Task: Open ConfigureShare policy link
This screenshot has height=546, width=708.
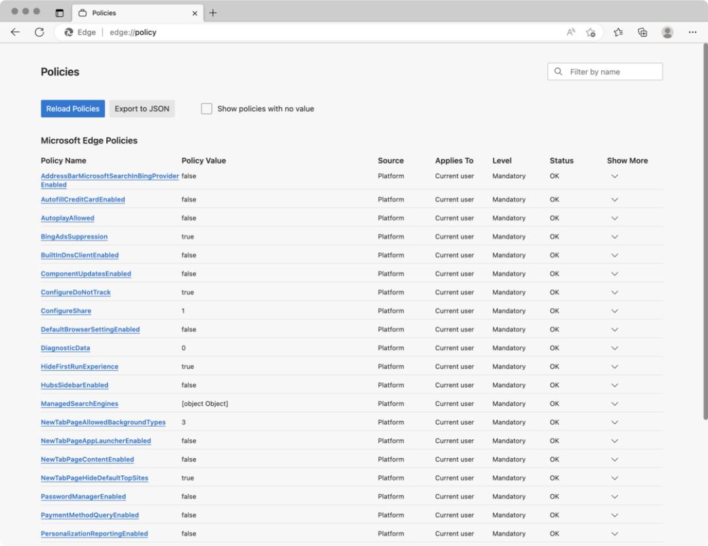Action: pyautogui.click(x=66, y=311)
